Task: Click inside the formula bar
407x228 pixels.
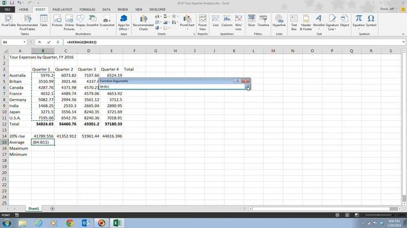Action: tap(232, 42)
